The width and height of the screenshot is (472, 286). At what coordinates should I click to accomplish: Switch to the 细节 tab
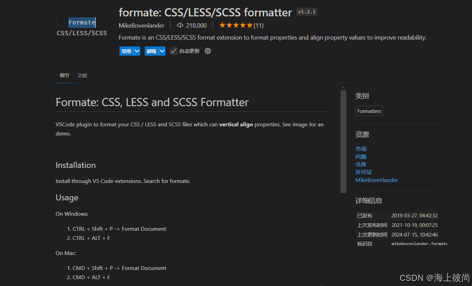pos(65,75)
